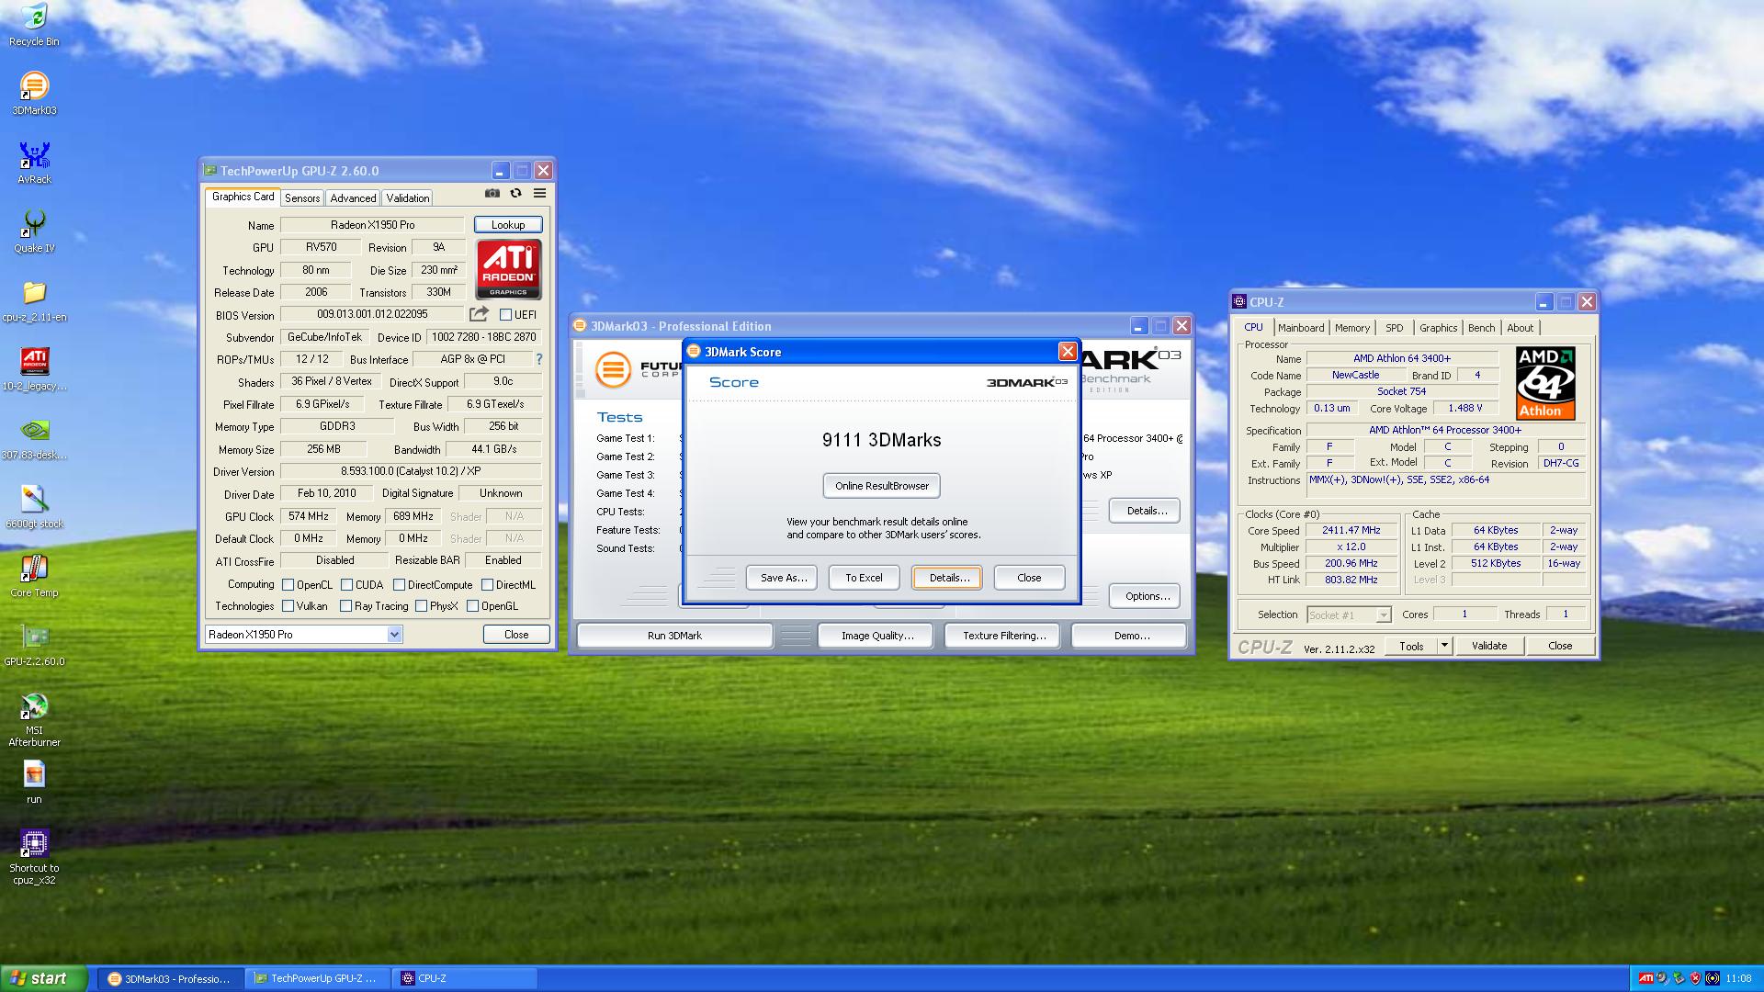This screenshot has width=1764, height=992.
Task: Expand the Socket #1 selection dropdown
Action: (x=1384, y=615)
